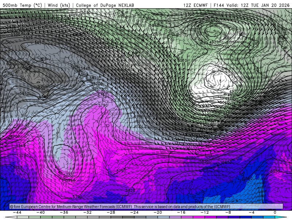Click the 0 label on the temperature scale
This screenshot has width=292, height=219.
pos(275,212)
